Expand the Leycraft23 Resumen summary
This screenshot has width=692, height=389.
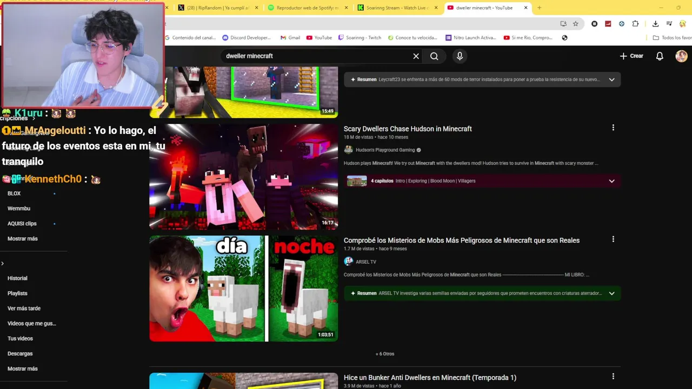pos(611,79)
